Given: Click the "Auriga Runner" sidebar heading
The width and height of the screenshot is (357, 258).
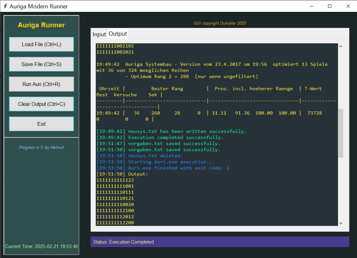Looking at the screenshot, I should click(41, 25).
